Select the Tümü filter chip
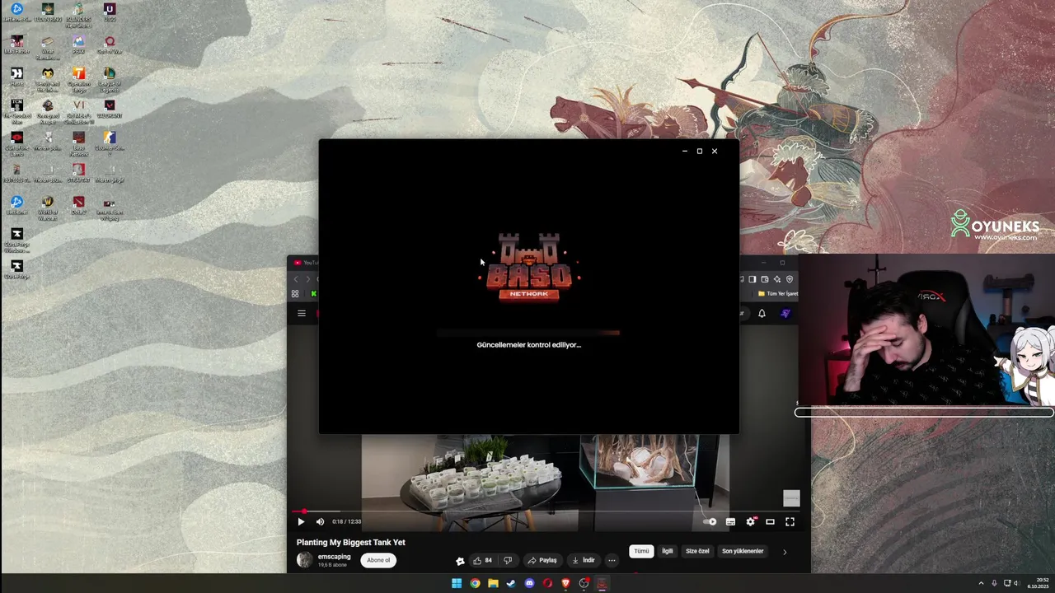This screenshot has width=1055, height=593. pos(641,551)
